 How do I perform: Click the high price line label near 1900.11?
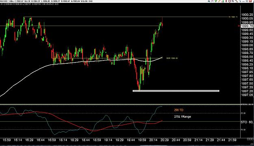tap(233, 17)
